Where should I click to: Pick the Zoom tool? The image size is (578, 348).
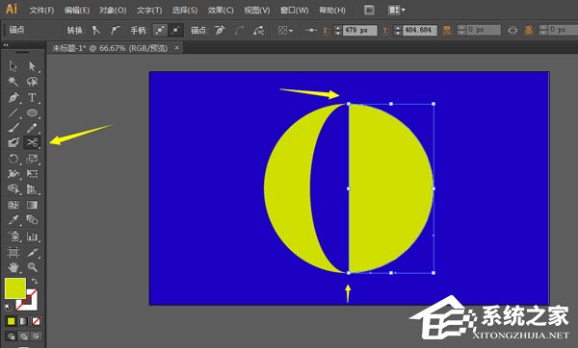pyautogui.click(x=32, y=267)
